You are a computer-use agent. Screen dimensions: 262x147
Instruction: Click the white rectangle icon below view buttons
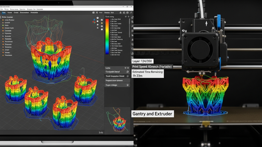(102, 29)
